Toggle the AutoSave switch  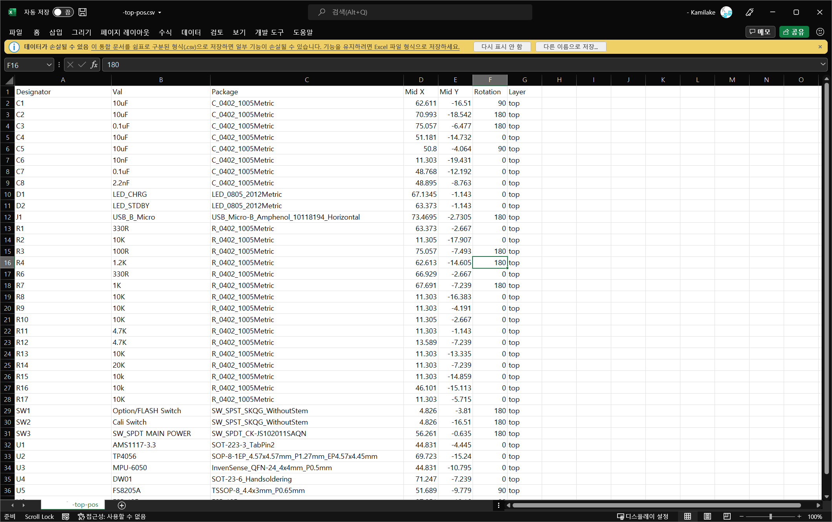click(x=63, y=12)
